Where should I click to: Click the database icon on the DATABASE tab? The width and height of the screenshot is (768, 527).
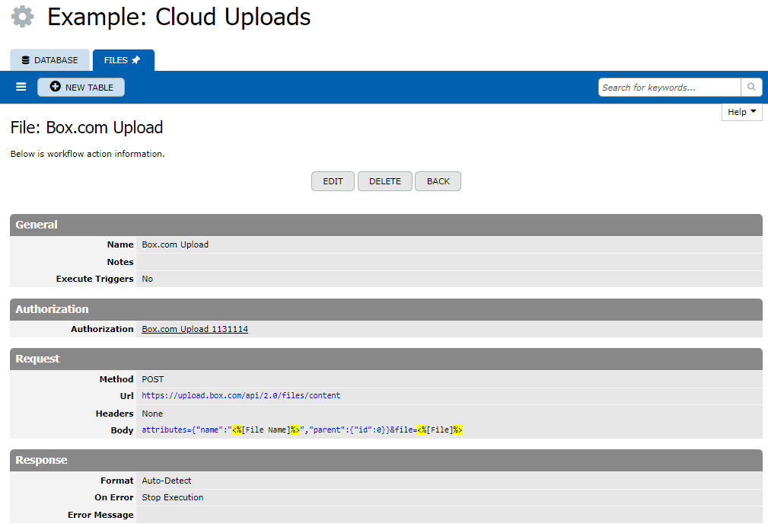(x=25, y=60)
